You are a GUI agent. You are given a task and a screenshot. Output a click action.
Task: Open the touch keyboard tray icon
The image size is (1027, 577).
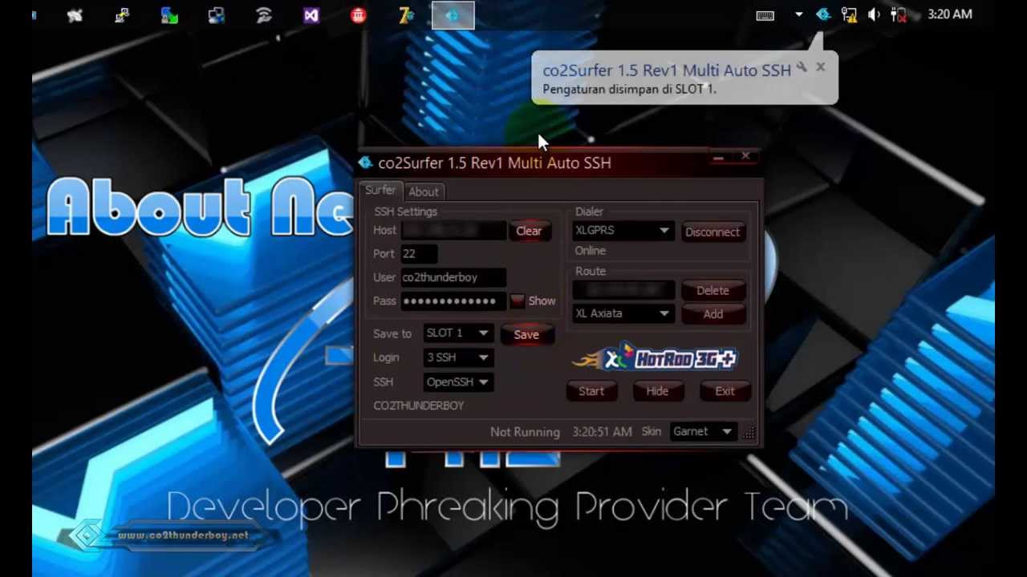765,14
